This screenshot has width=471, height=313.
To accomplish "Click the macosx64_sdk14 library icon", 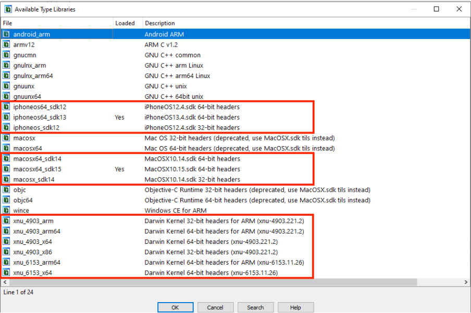I will tap(6, 159).
